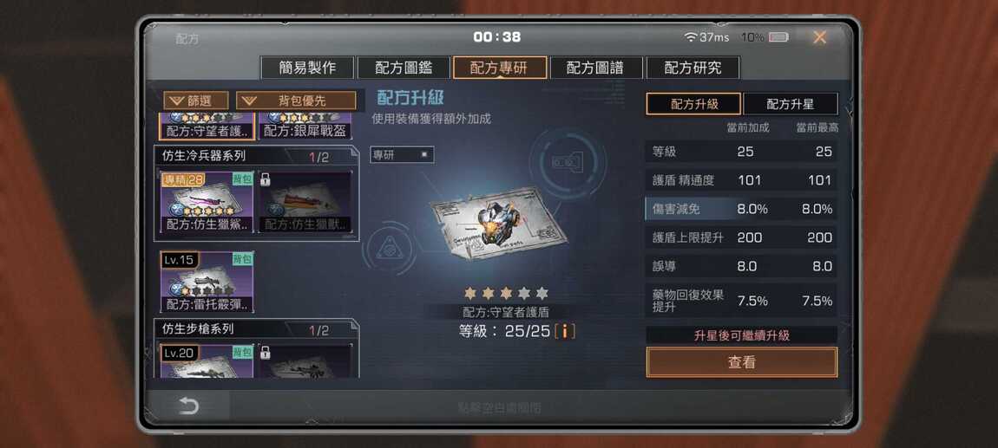Image resolution: width=998 pixels, height=448 pixels.
Task: Tap the orange info icon beside 等級 25/25
Action: [x=565, y=331]
